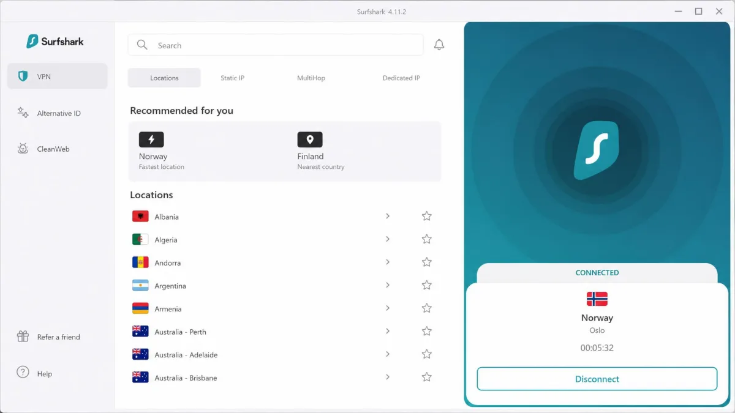Expand the Australia - Perth chevron
The width and height of the screenshot is (735, 413).
[388, 331]
